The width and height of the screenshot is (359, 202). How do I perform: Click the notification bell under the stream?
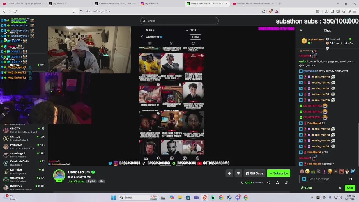pos(229,173)
